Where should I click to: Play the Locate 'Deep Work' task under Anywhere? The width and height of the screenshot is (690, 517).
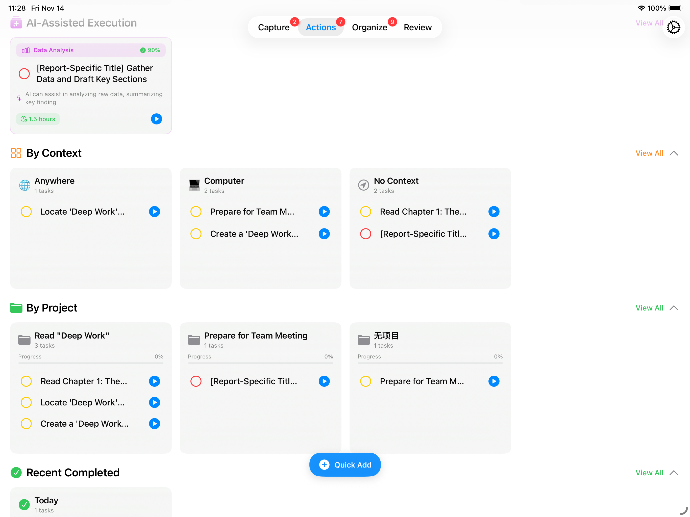click(154, 212)
